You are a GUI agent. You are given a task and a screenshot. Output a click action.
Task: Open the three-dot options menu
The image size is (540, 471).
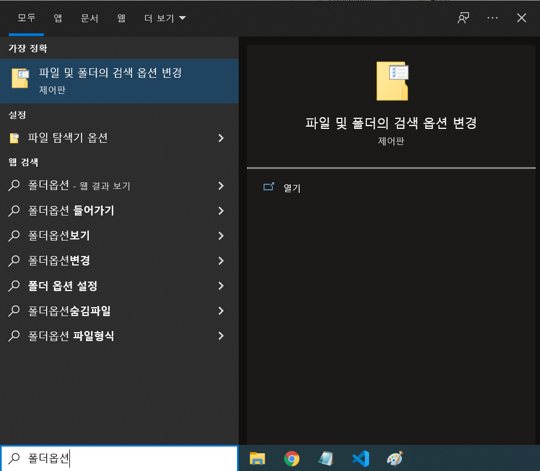click(x=492, y=18)
